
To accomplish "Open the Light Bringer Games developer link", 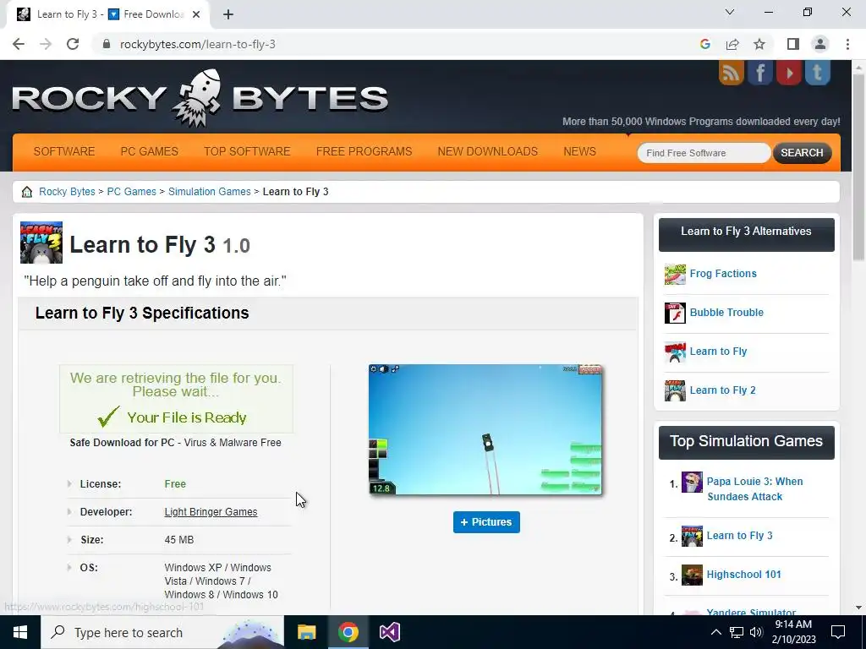I will coord(211,512).
